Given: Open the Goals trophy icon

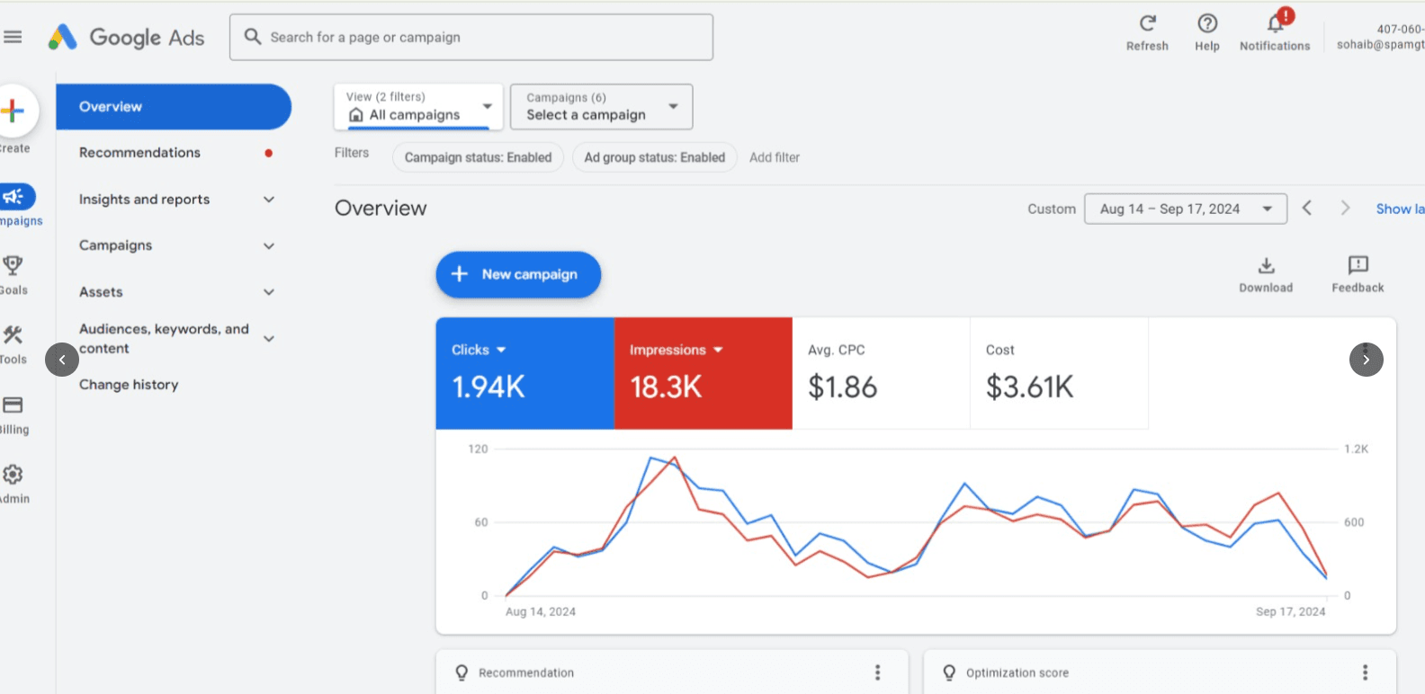Looking at the screenshot, I should [13, 265].
